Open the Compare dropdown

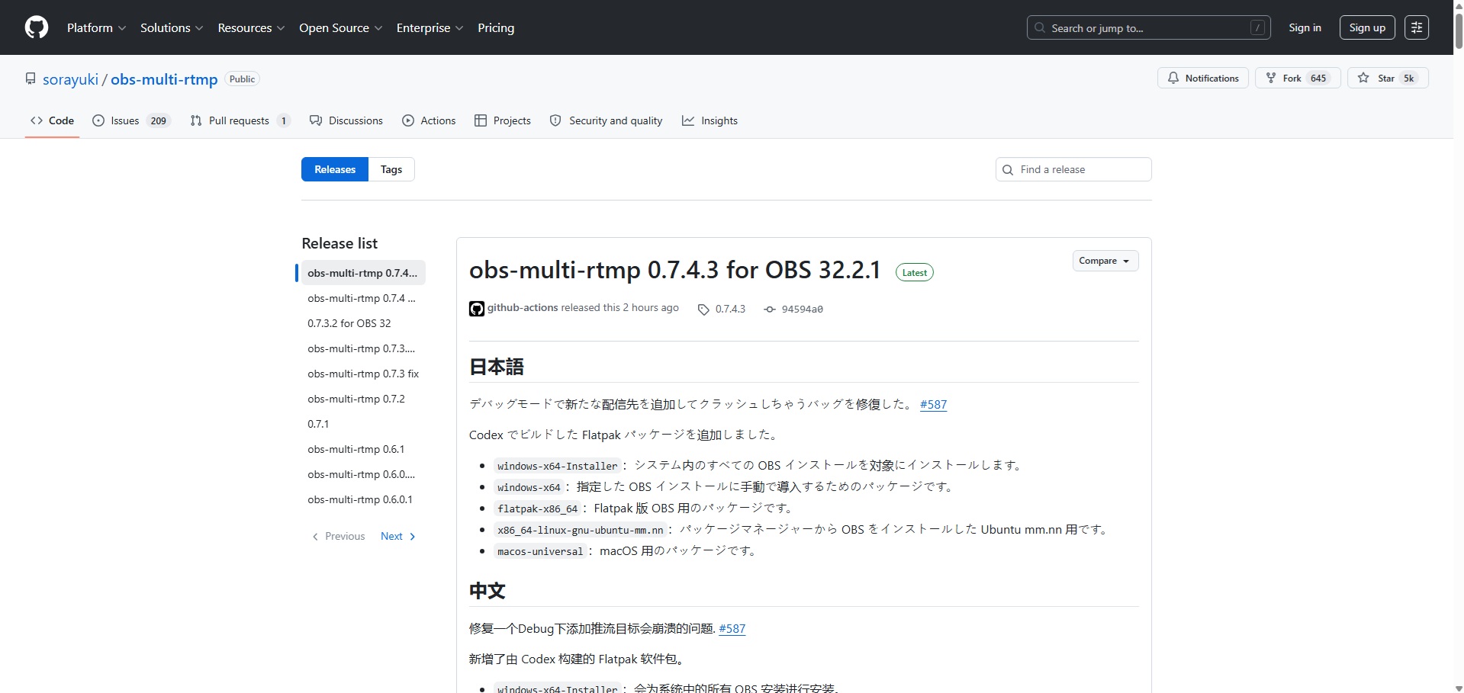tap(1105, 261)
